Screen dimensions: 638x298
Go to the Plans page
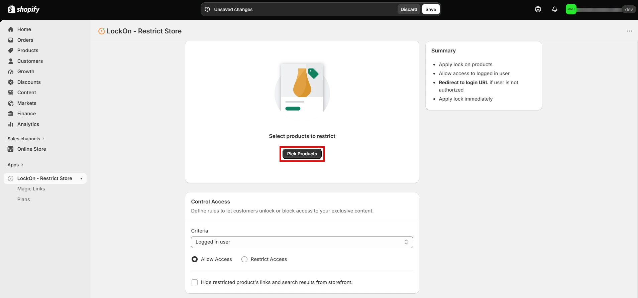[x=24, y=199]
